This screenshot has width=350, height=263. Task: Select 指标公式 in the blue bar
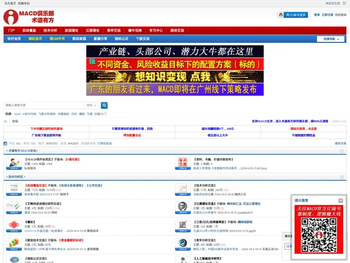[x=122, y=38]
